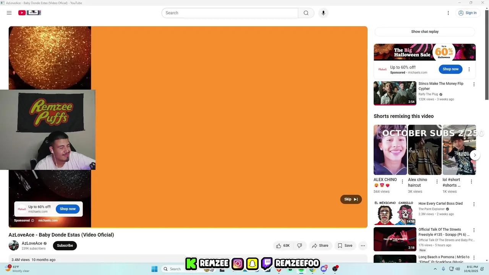Visit michaels.com link on video ad
Image resolution: width=489 pixels, height=275 pixels.
click(x=48, y=220)
